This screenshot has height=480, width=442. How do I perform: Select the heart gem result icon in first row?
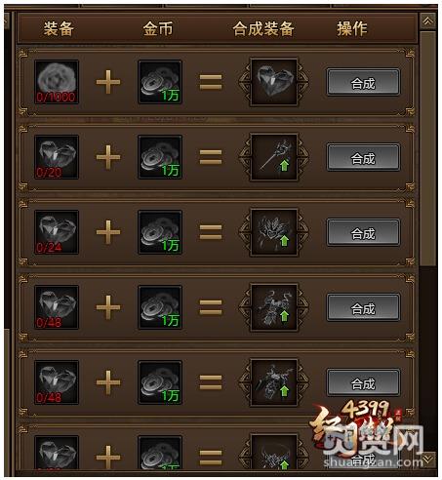pos(274,82)
